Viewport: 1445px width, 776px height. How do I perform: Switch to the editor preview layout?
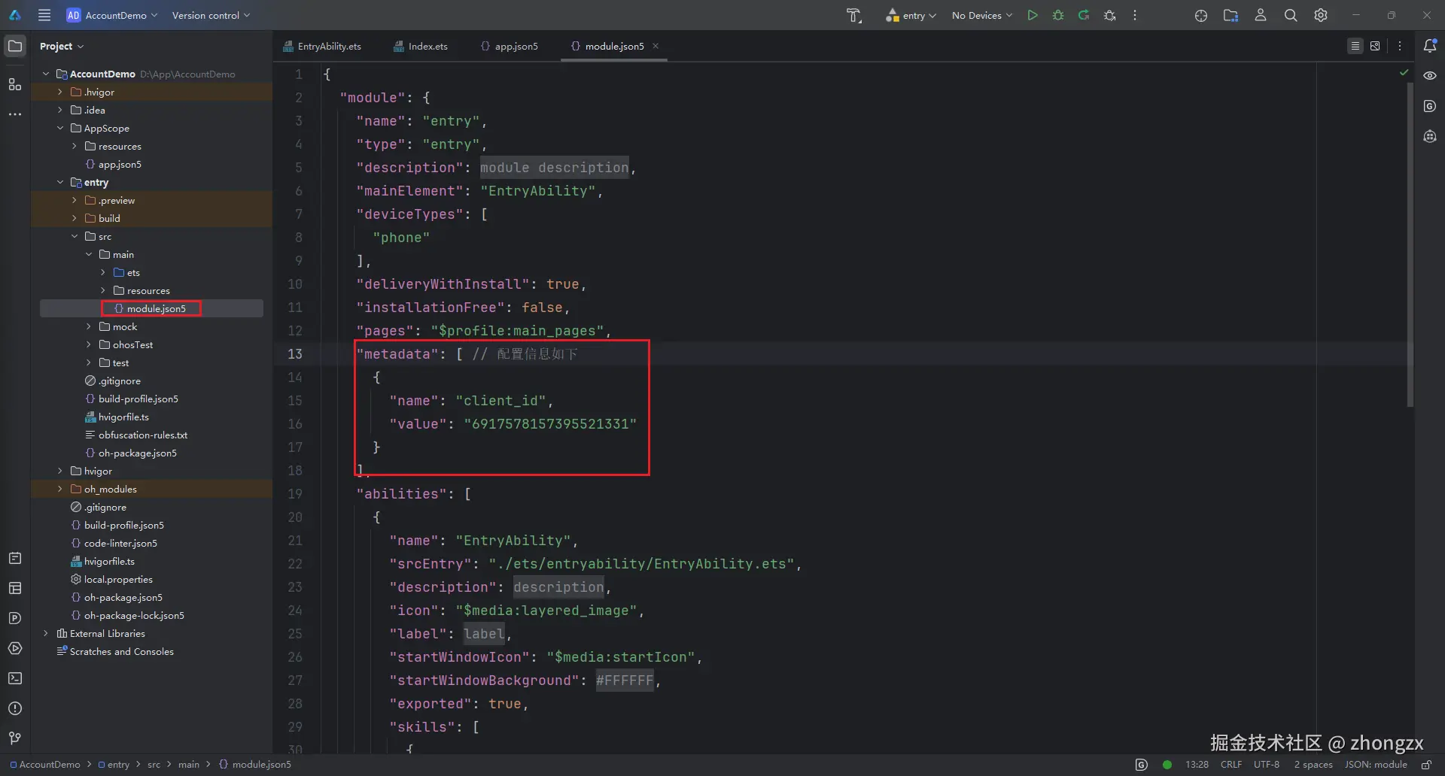pyautogui.click(x=1375, y=46)
